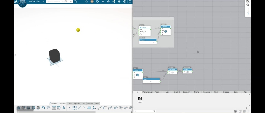Select the dashed construction line tool
Screen dimensions: 265x113
click(x=84, y=108)
